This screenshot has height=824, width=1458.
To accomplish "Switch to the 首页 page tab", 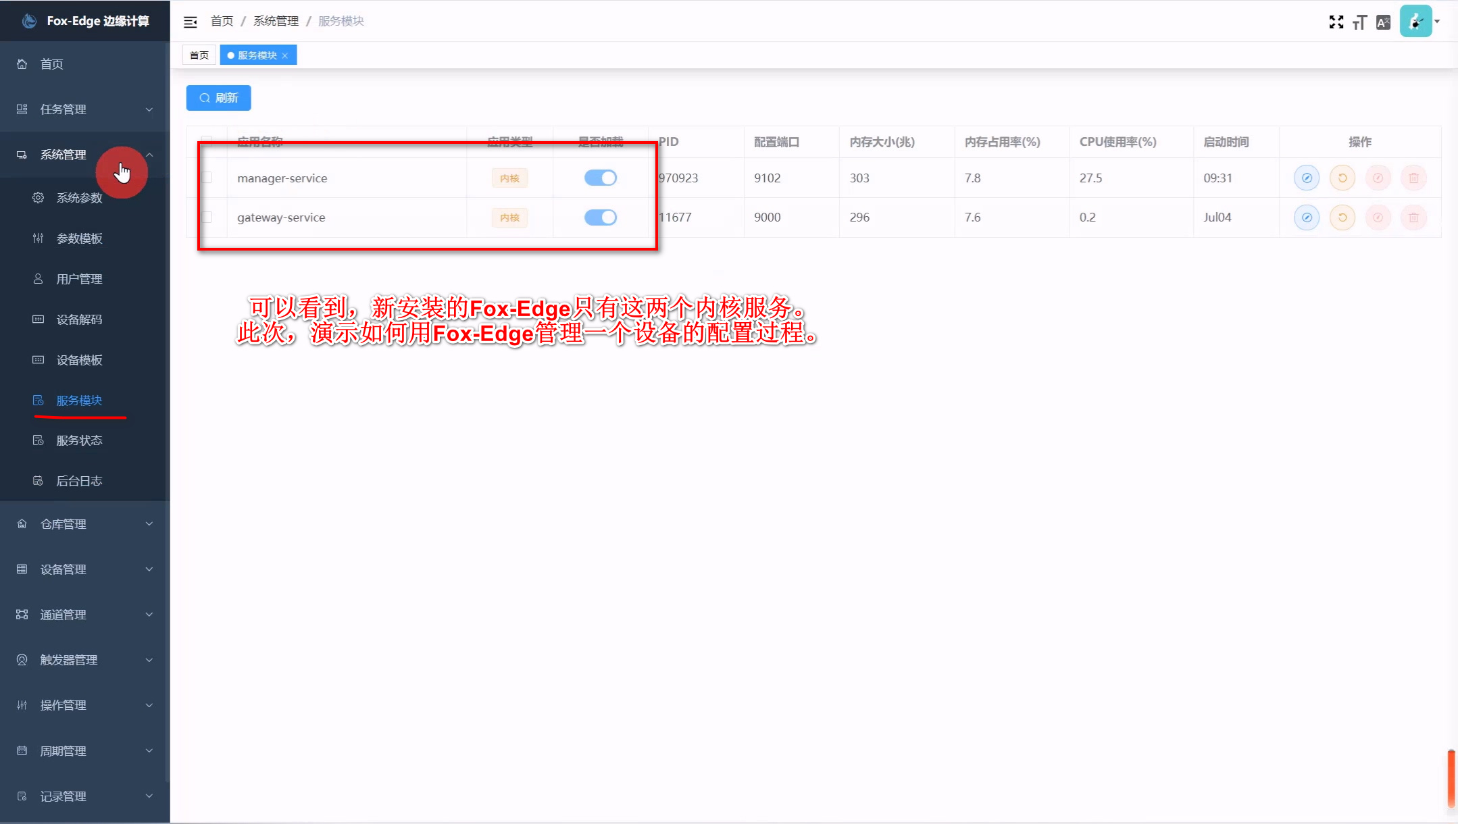I will (x=199, y=55).
